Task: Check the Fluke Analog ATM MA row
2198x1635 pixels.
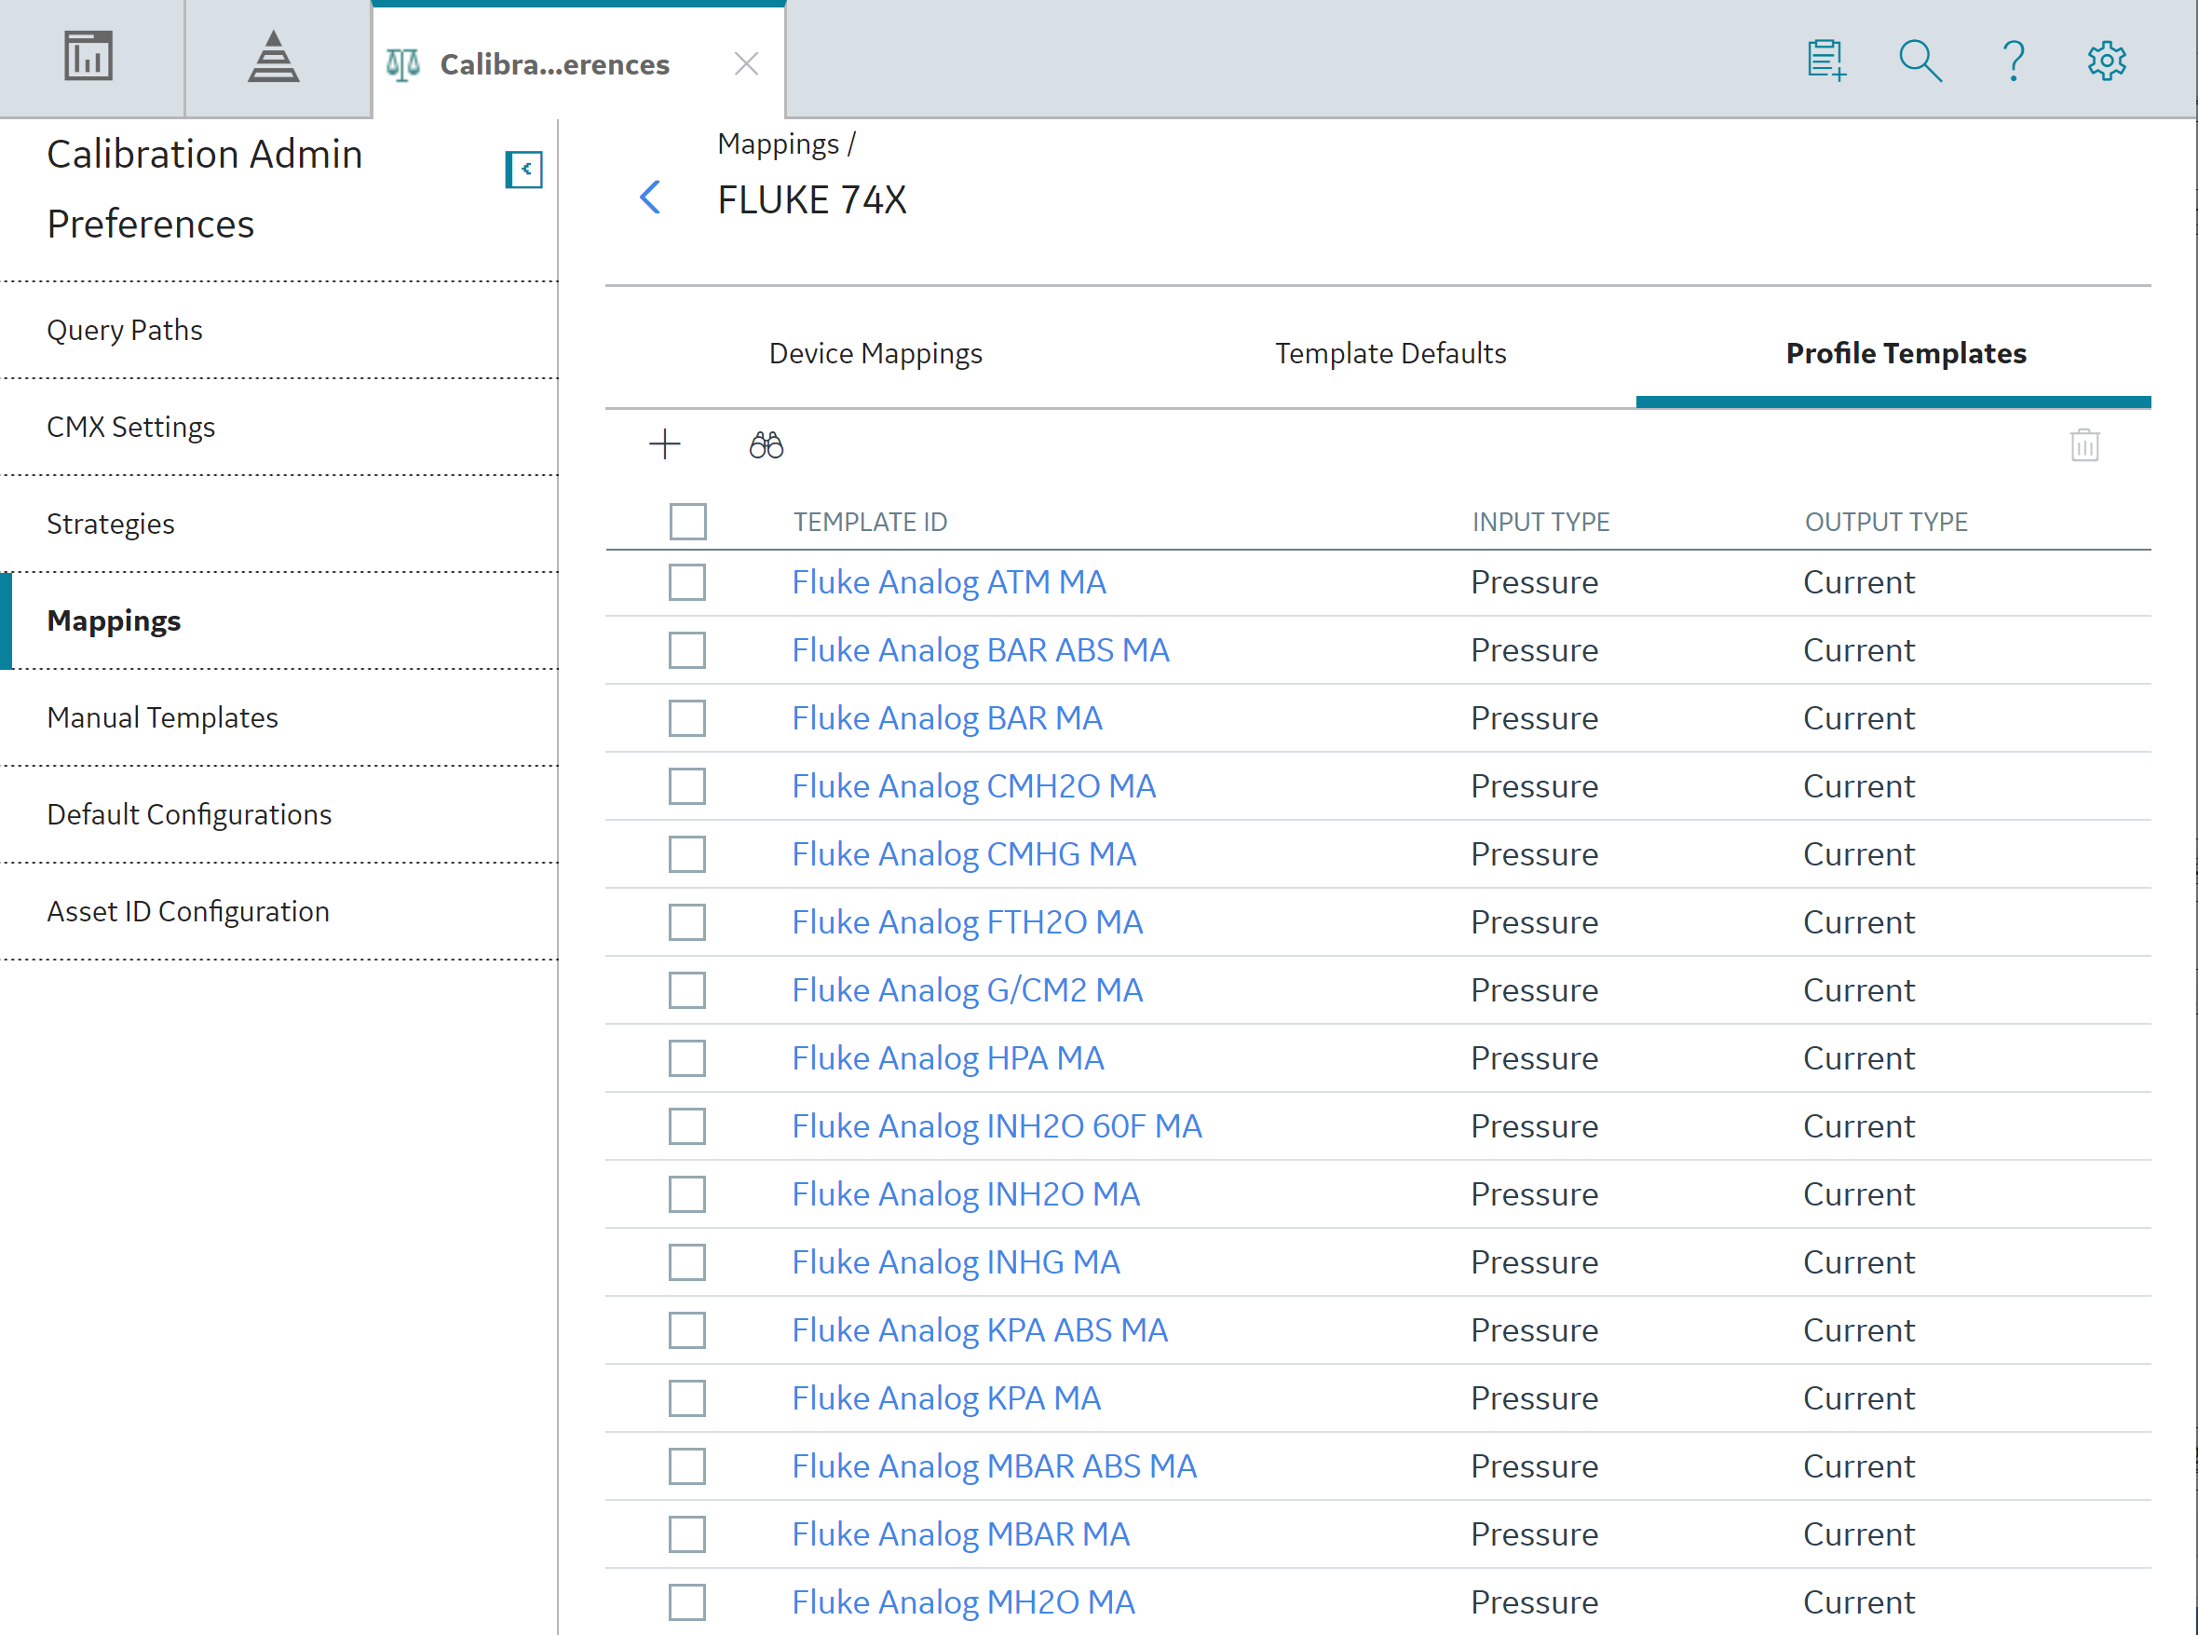Action: tap(686, 583)
